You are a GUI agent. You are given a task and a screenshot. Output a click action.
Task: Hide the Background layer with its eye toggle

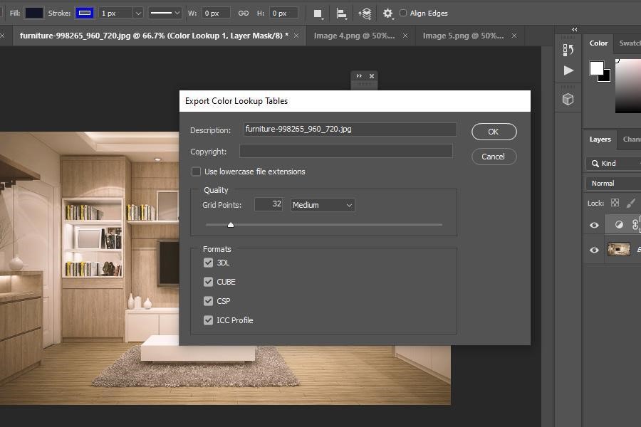point(593,249)
